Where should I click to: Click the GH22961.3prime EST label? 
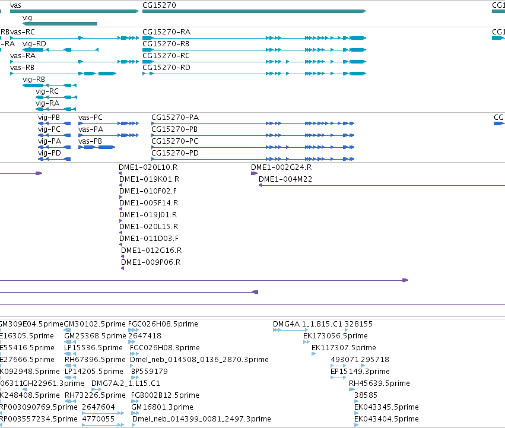pos(53,383)
